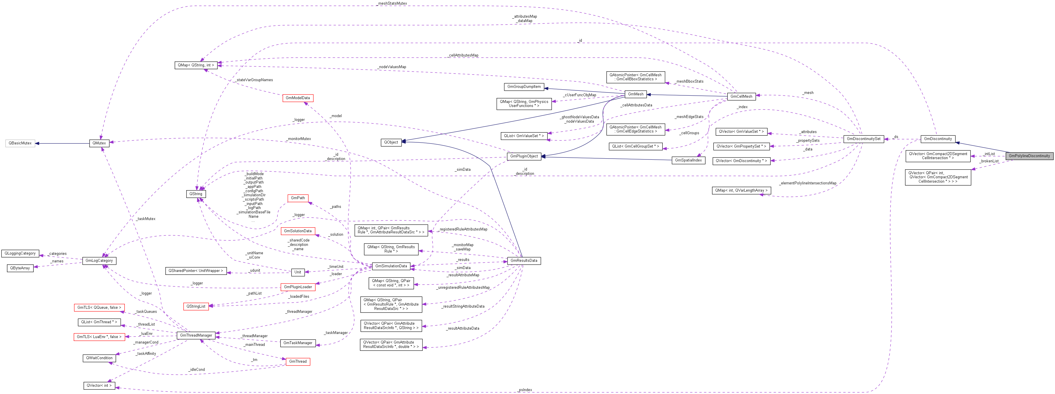Screen dimensions: 1055x394
Task: Open the GmGroupDumpItem class node
Action: click(x=524, y=87)
